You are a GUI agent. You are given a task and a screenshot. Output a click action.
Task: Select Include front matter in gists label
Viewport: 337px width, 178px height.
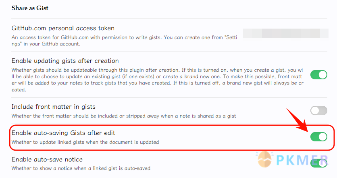54,107
